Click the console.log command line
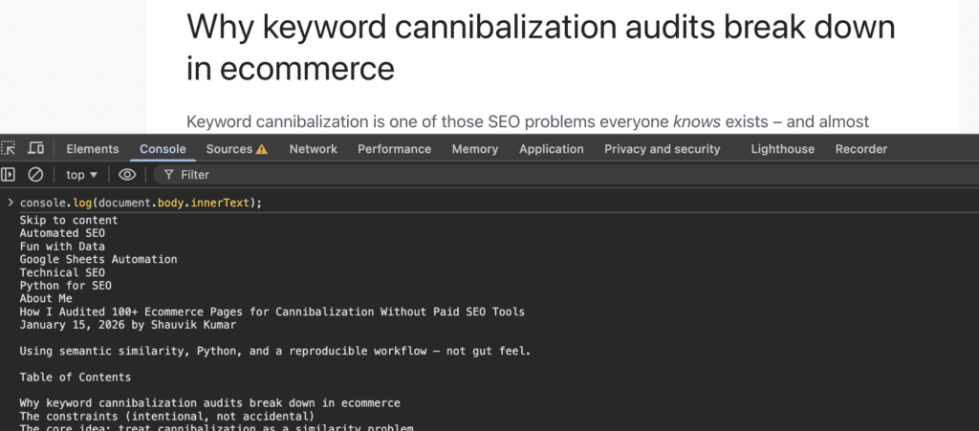The width and height of the screenshot is (979, 431). 141,203
